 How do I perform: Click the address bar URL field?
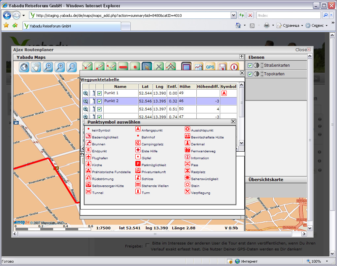[130, 16]
